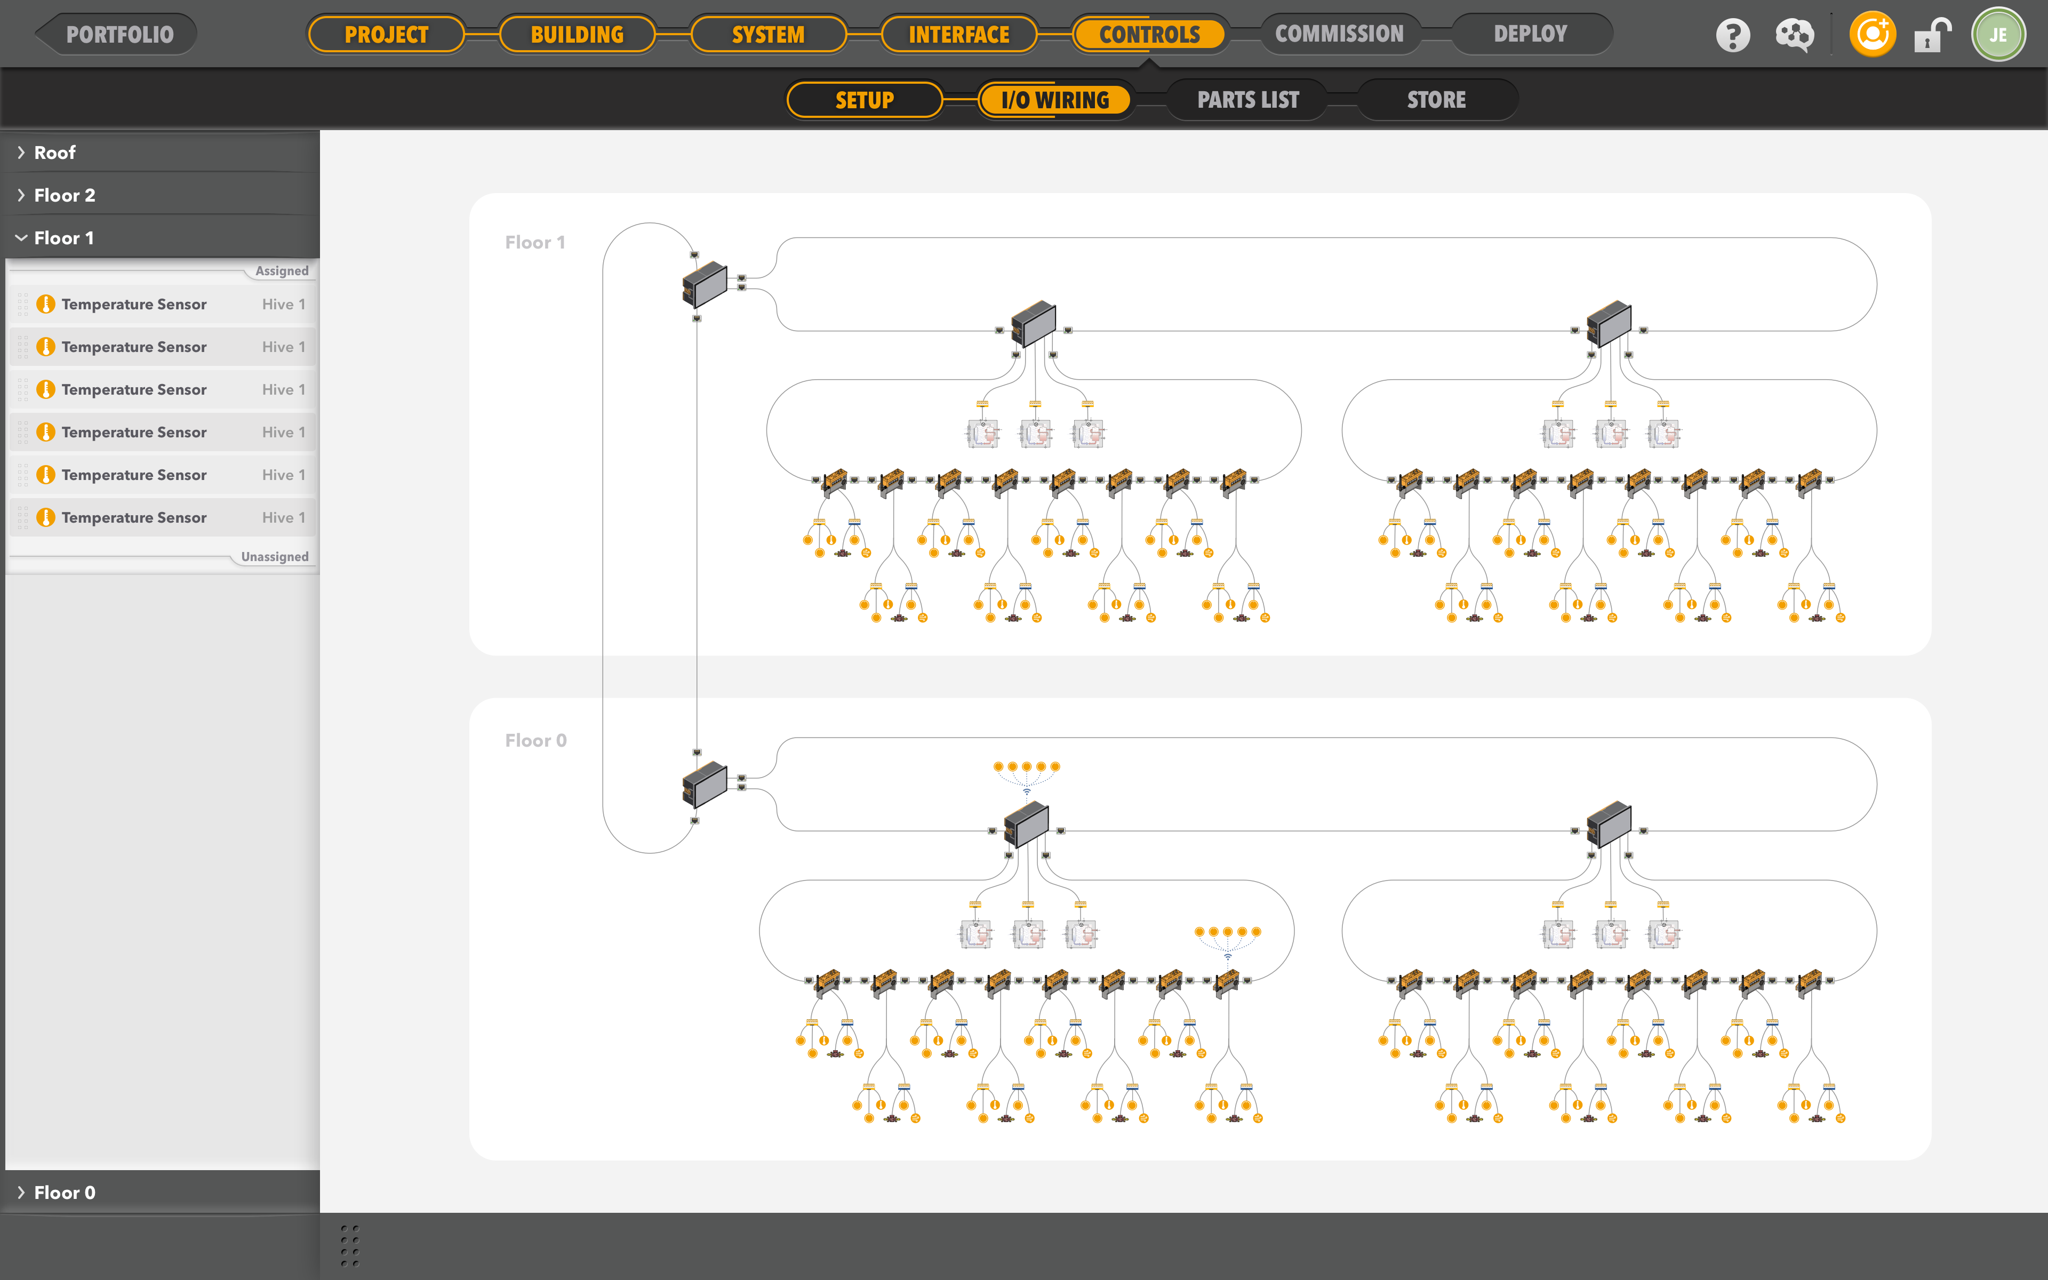Click the orange sync target icon
Viewport: 2048px width, 1280px height.
pyautogui.click(x=1872, y=35)
